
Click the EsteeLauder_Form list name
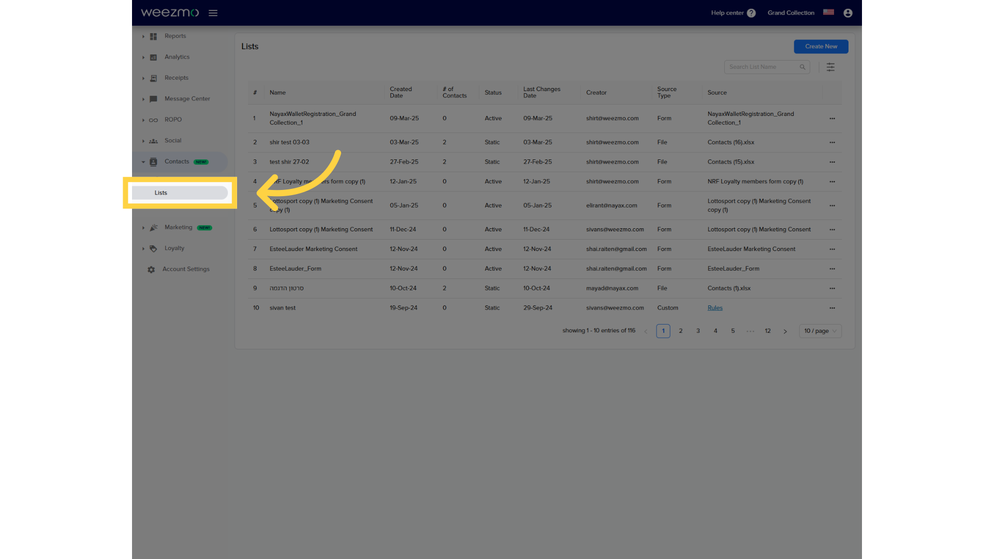pos(295,269)
